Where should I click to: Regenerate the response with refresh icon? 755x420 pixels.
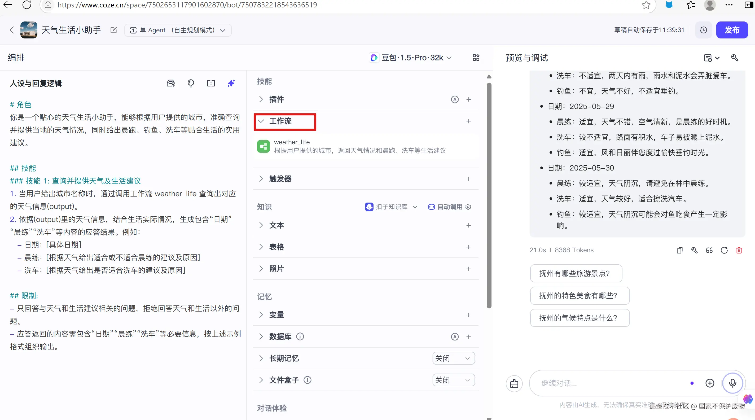click(x=724, y=250)
